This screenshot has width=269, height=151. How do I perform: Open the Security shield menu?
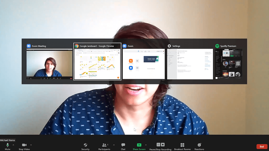coord(86,146)
